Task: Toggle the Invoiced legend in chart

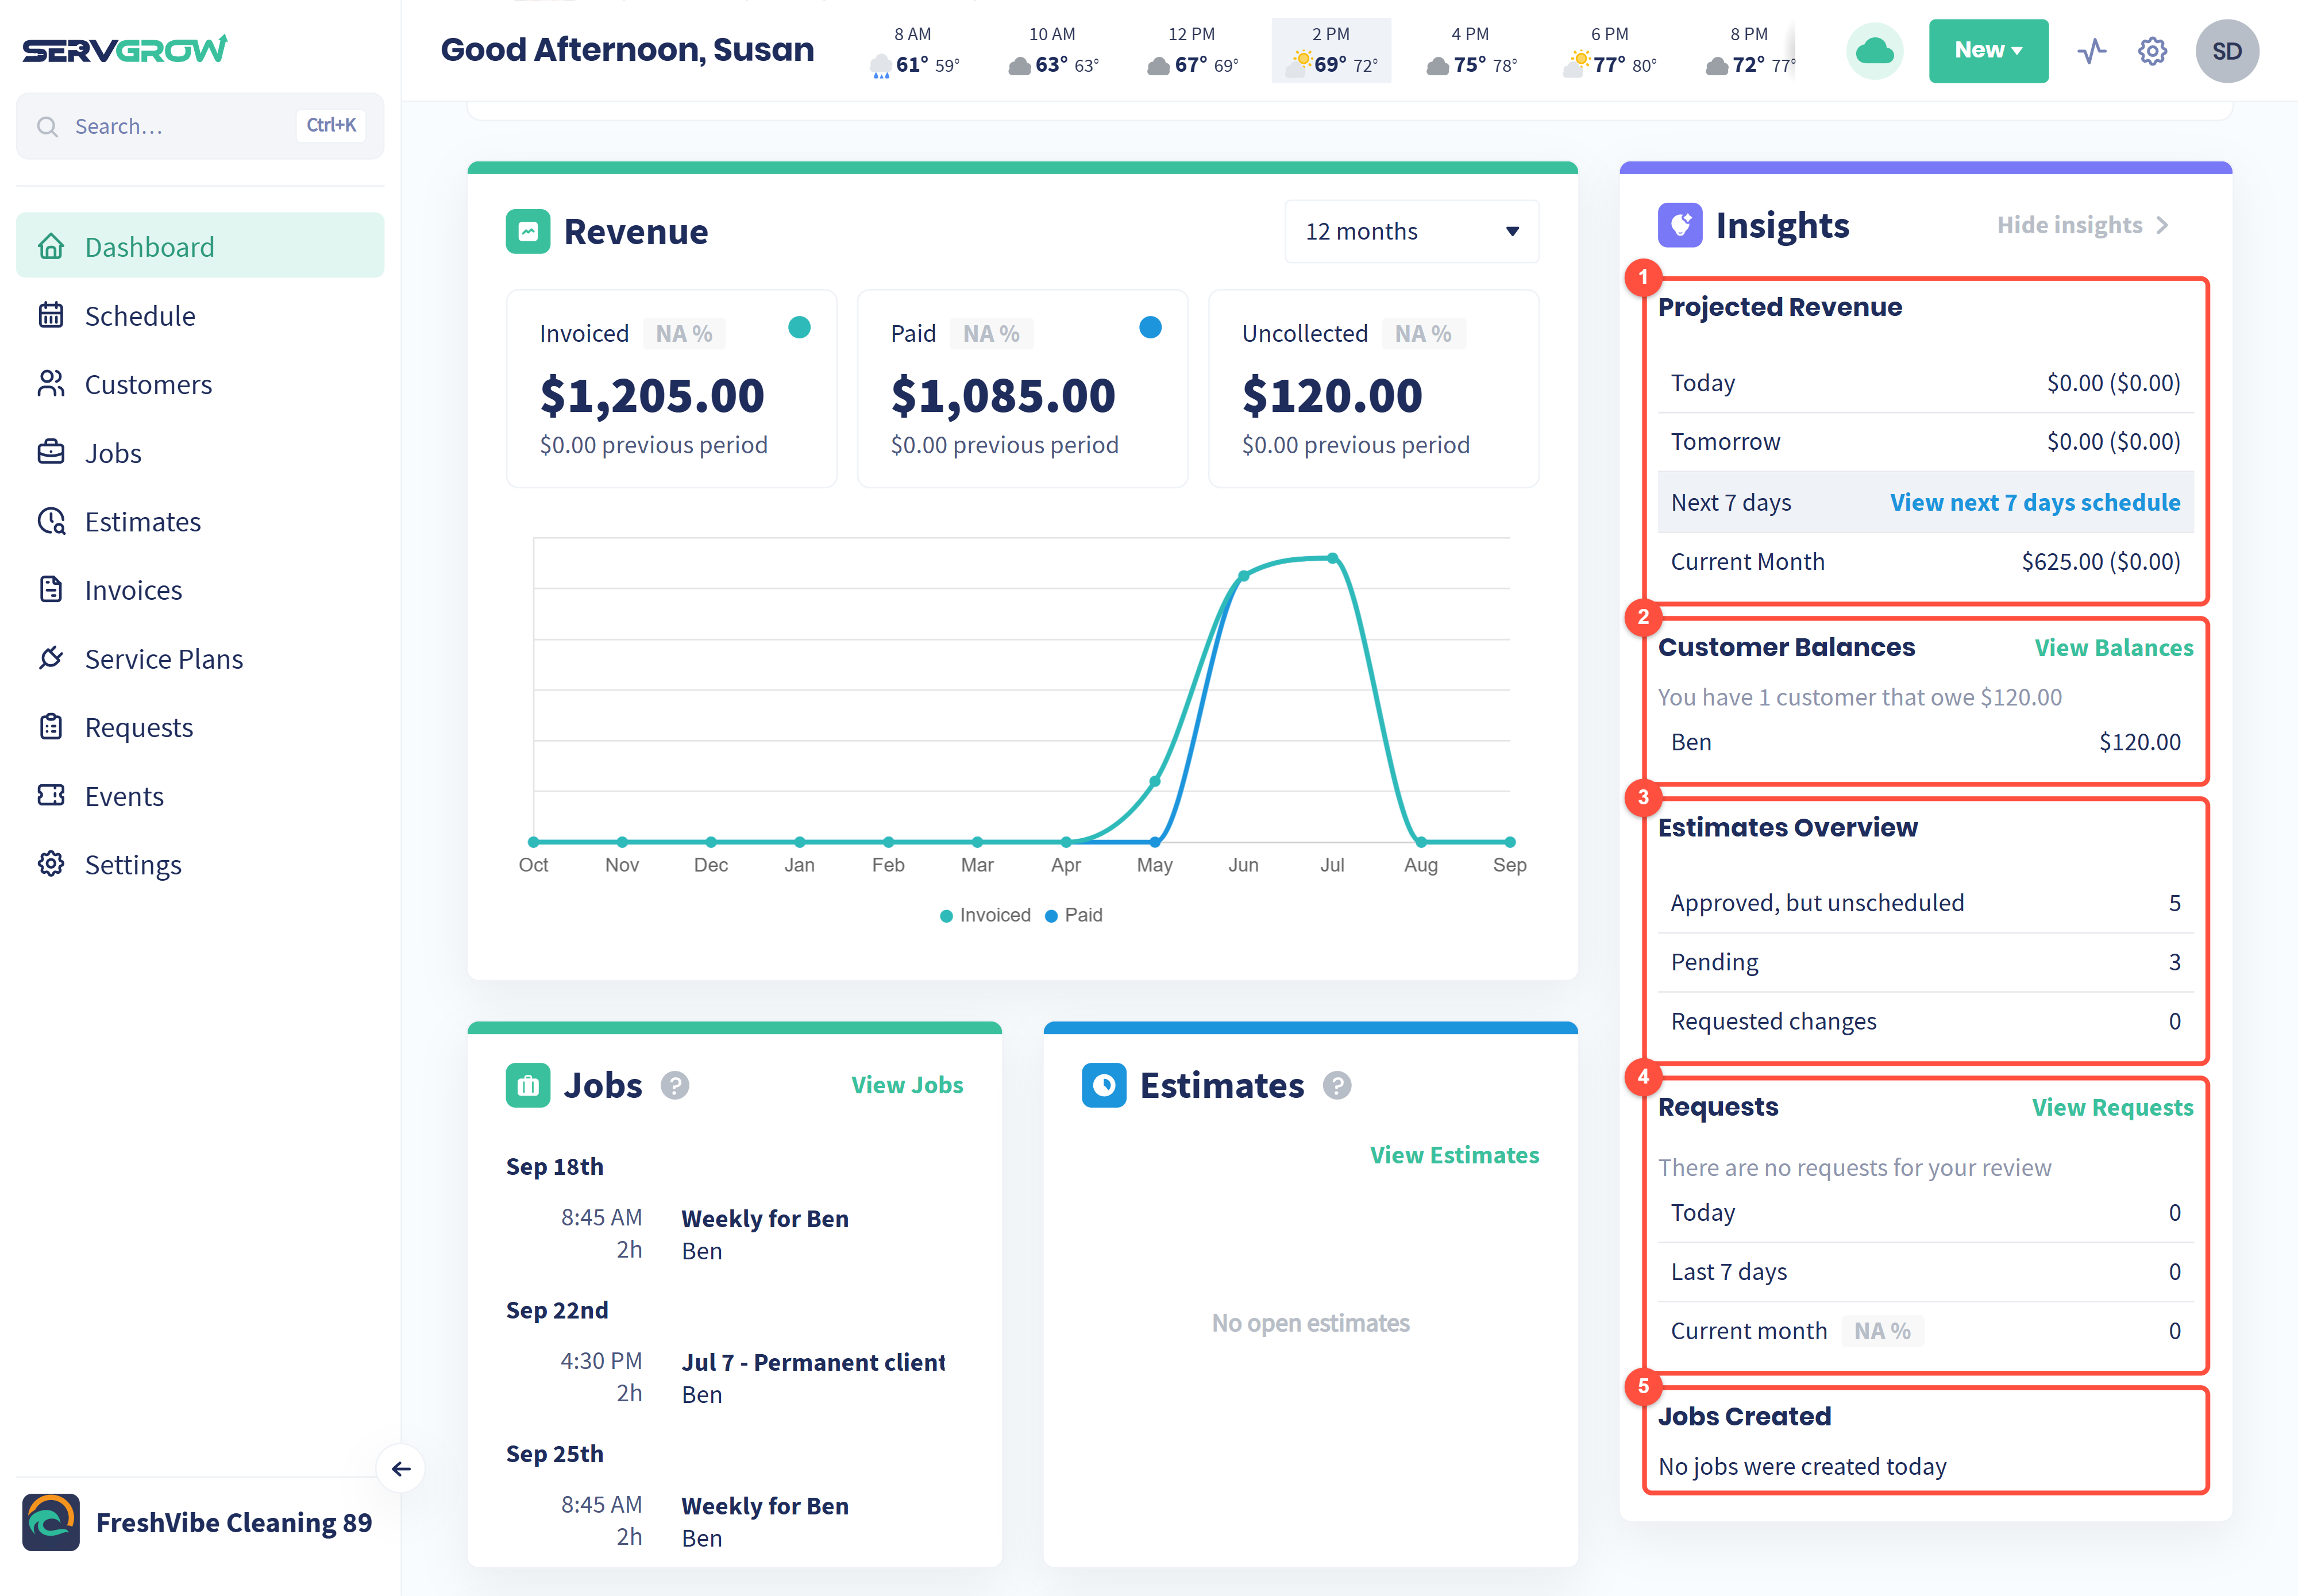Action: [x=985, y=915]
